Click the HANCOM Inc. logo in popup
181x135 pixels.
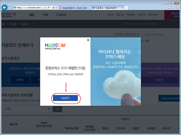55,47
